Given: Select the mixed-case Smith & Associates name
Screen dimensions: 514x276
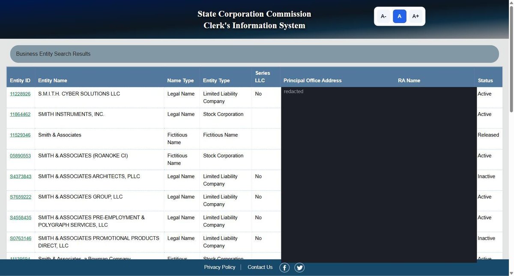Looking at the screenshot, I should point(60,135).
